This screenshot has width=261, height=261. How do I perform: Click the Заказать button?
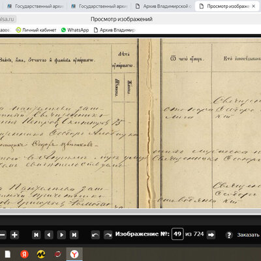(248, 235)
